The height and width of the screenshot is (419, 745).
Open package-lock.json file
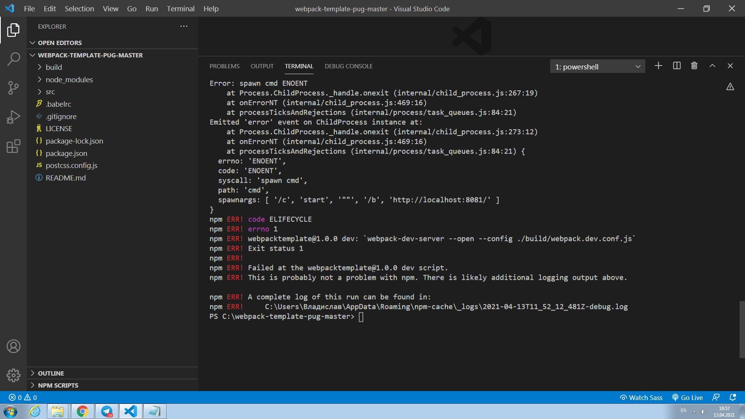click(x=113, y=141)
